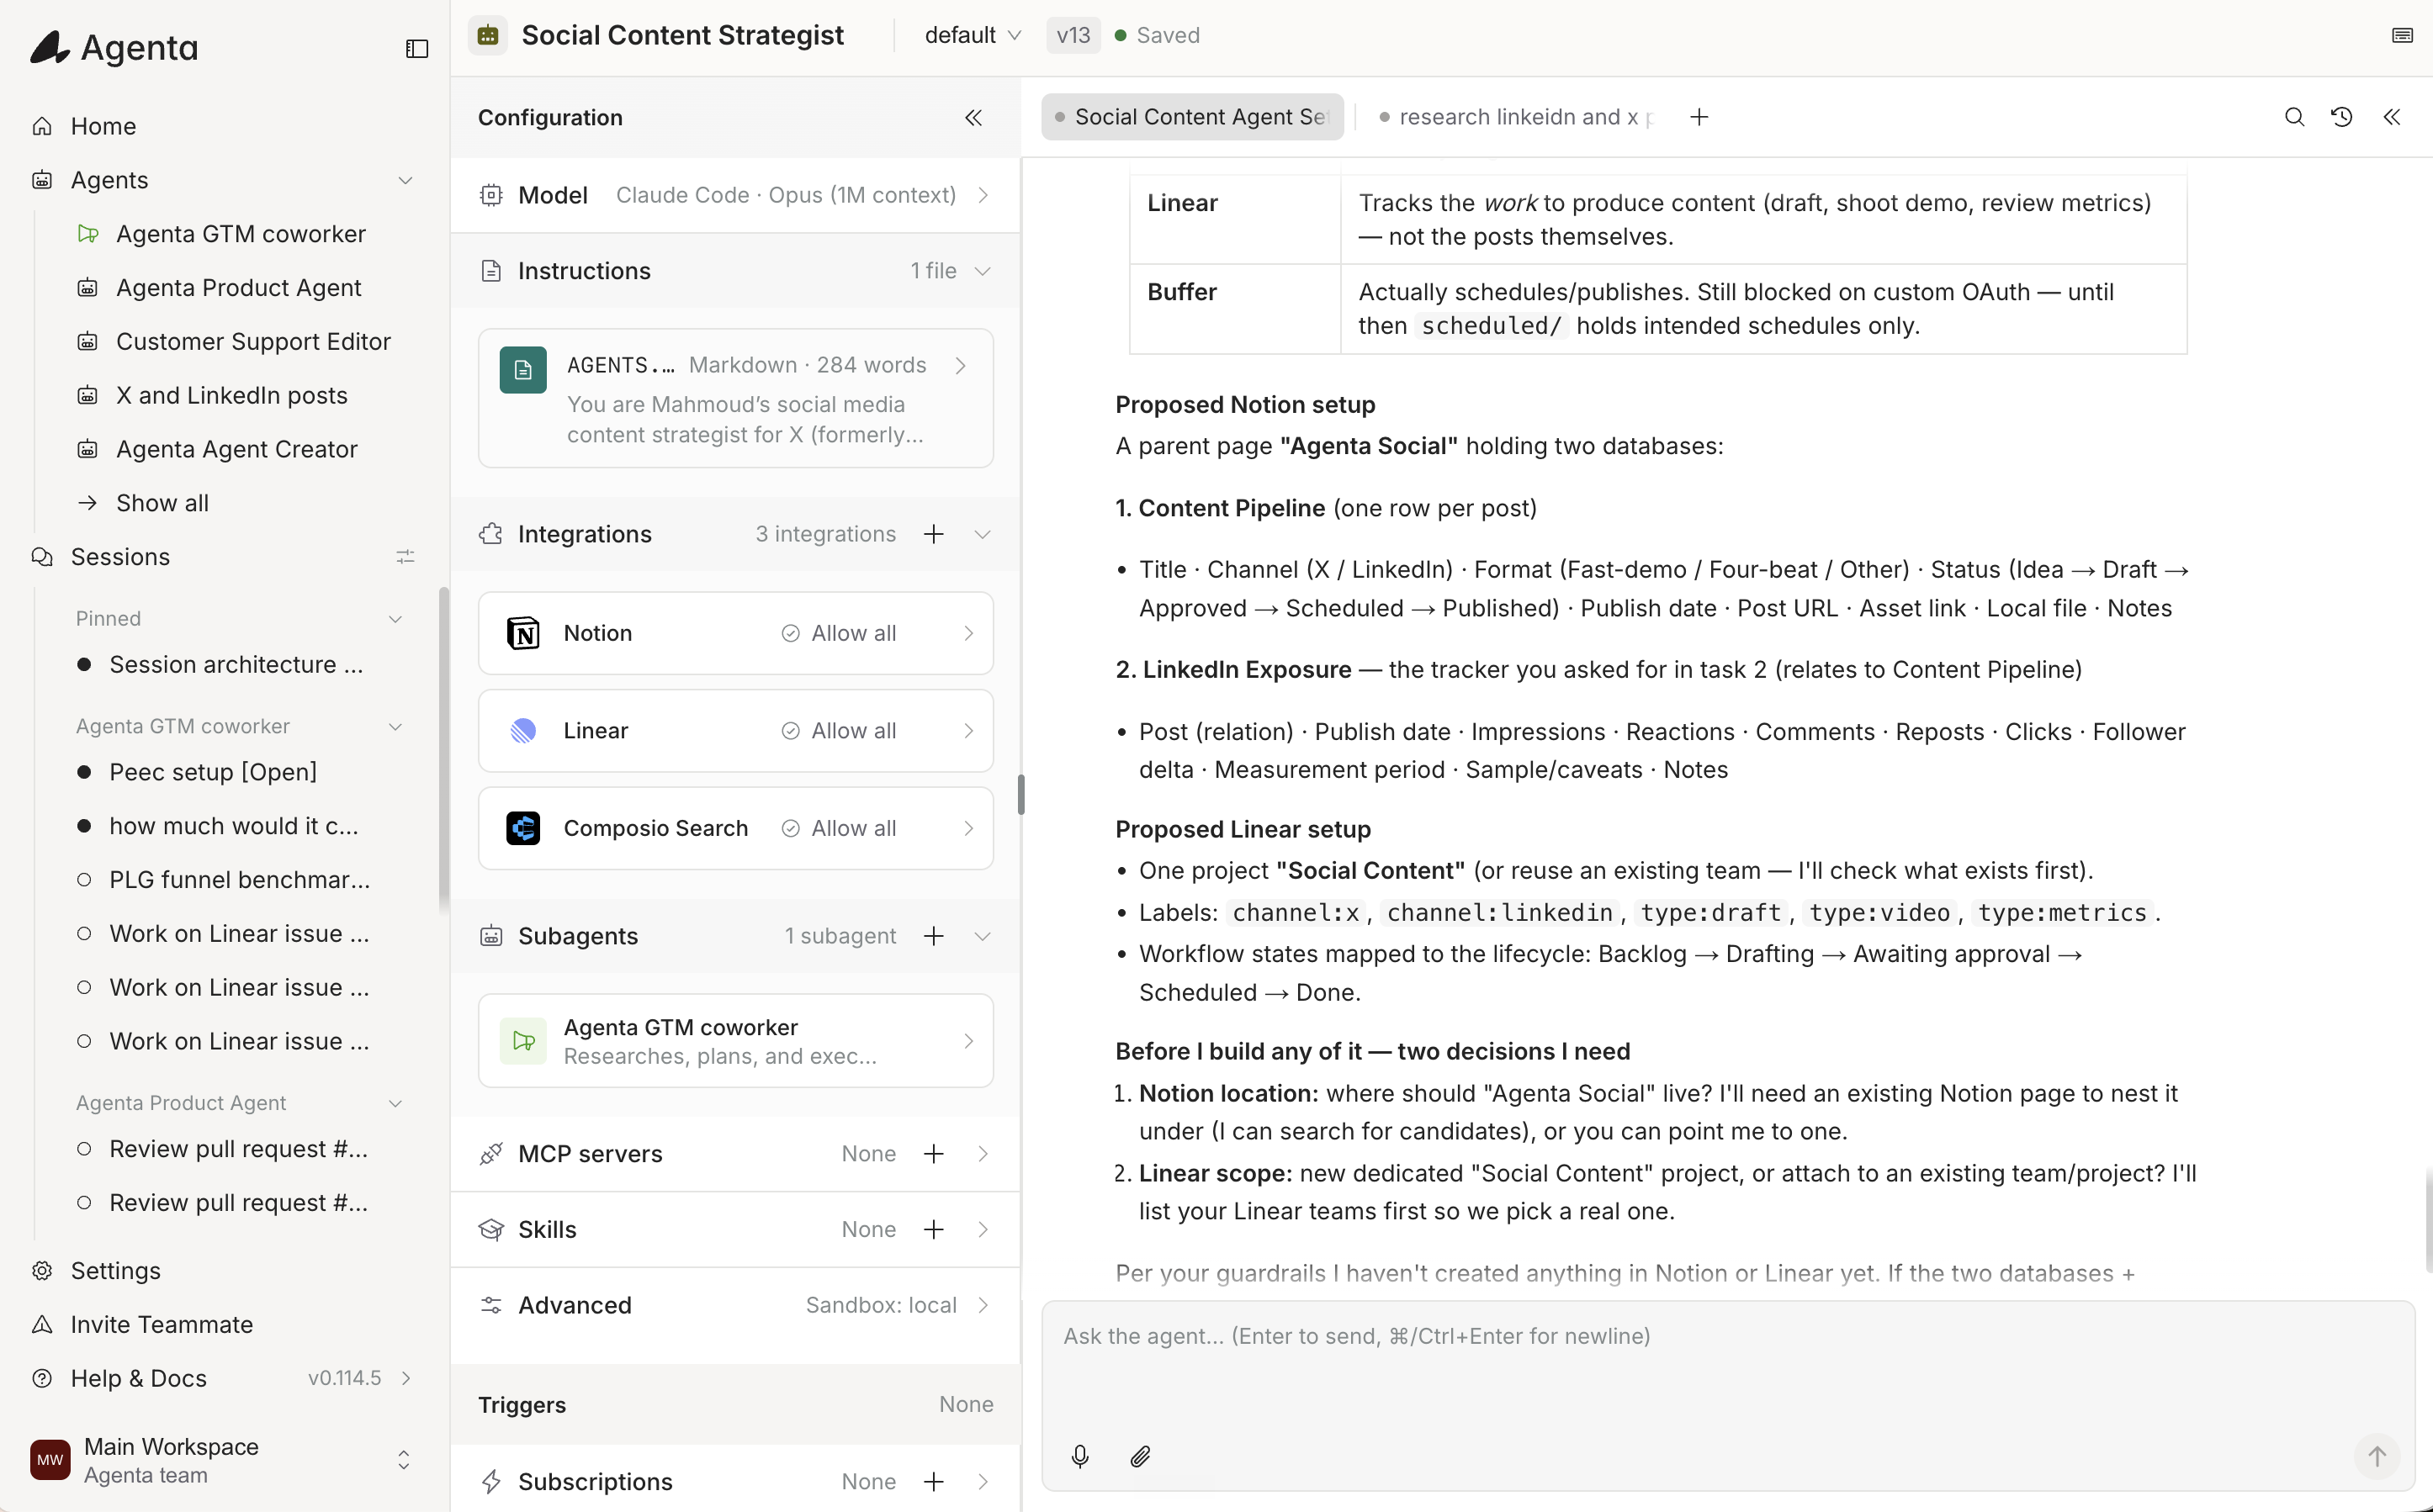Open the Agenta GTM coworker subagent card

click(x=735, y=1041)
